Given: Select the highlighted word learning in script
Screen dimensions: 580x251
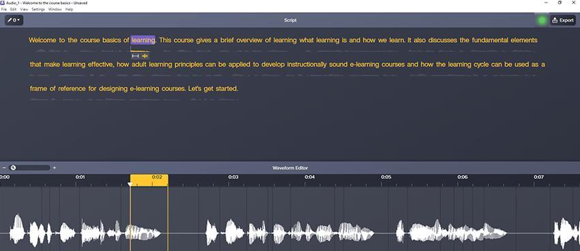Looking at the screenshot, I should point(142,40).
